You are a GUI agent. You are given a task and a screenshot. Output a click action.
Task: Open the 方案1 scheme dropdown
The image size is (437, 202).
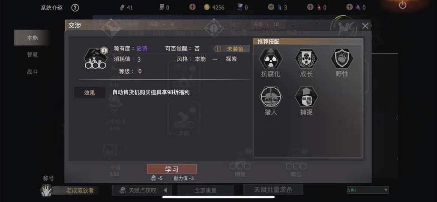point(368,190)
